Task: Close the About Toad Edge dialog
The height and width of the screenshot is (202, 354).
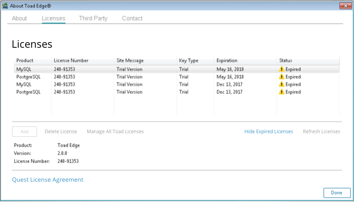Action: point(345,6)
